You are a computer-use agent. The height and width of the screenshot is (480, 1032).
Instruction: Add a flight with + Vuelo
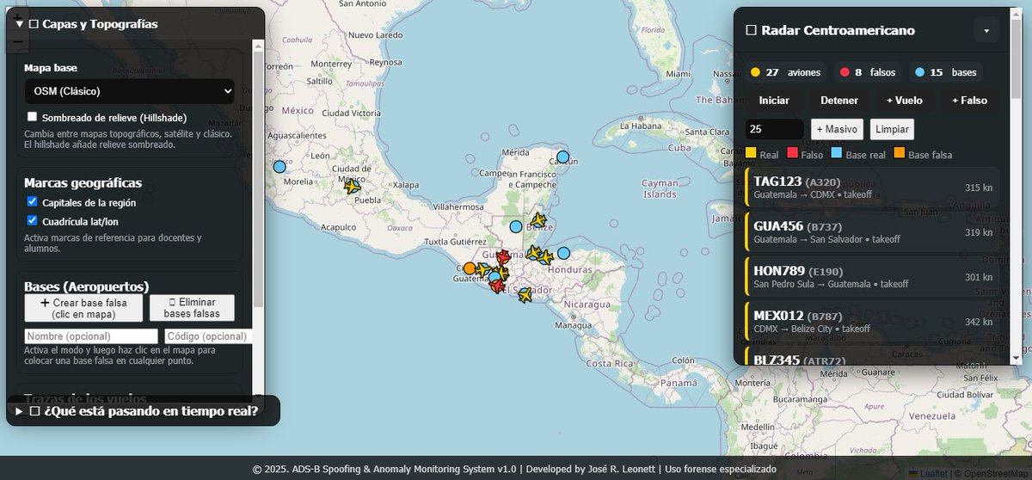pos(905,101)
